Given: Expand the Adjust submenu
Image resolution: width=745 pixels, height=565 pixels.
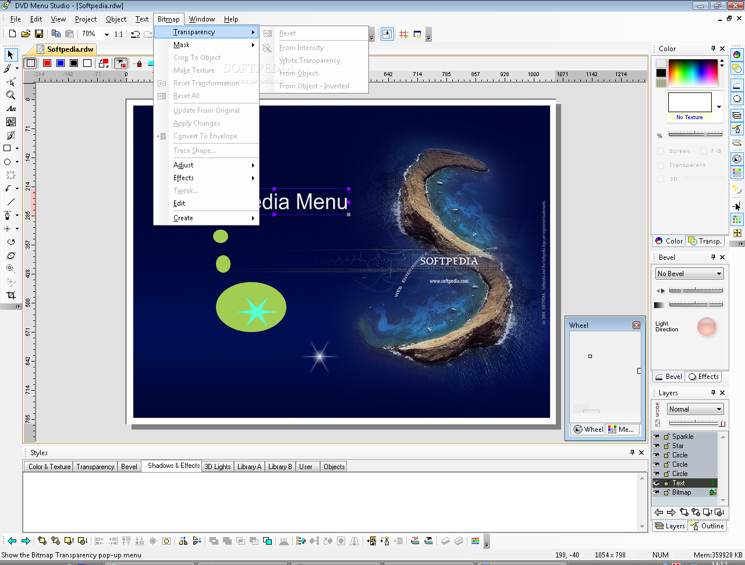Looking at the screenshot, I should [207, 165].
